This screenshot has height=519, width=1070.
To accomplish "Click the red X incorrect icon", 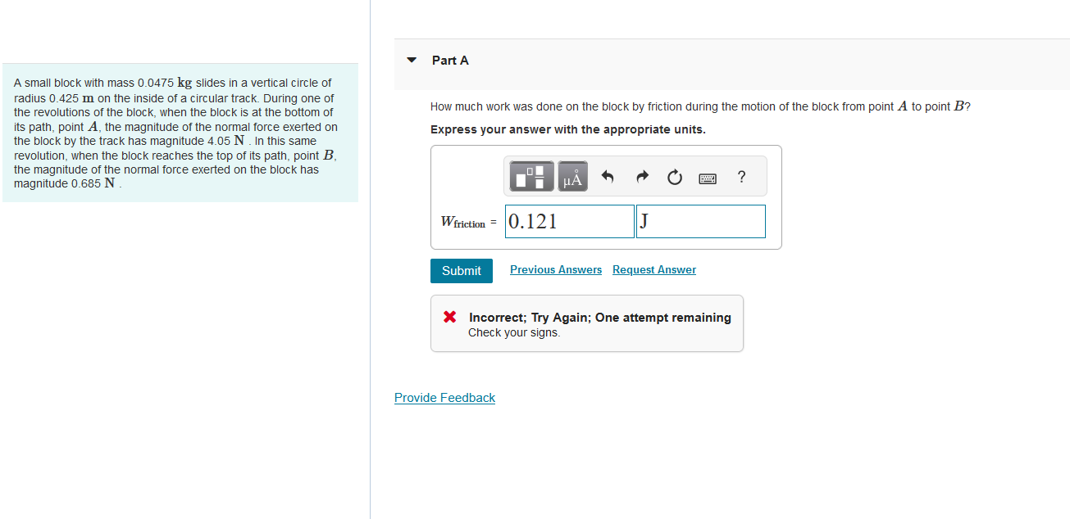I will pos(449,317).
